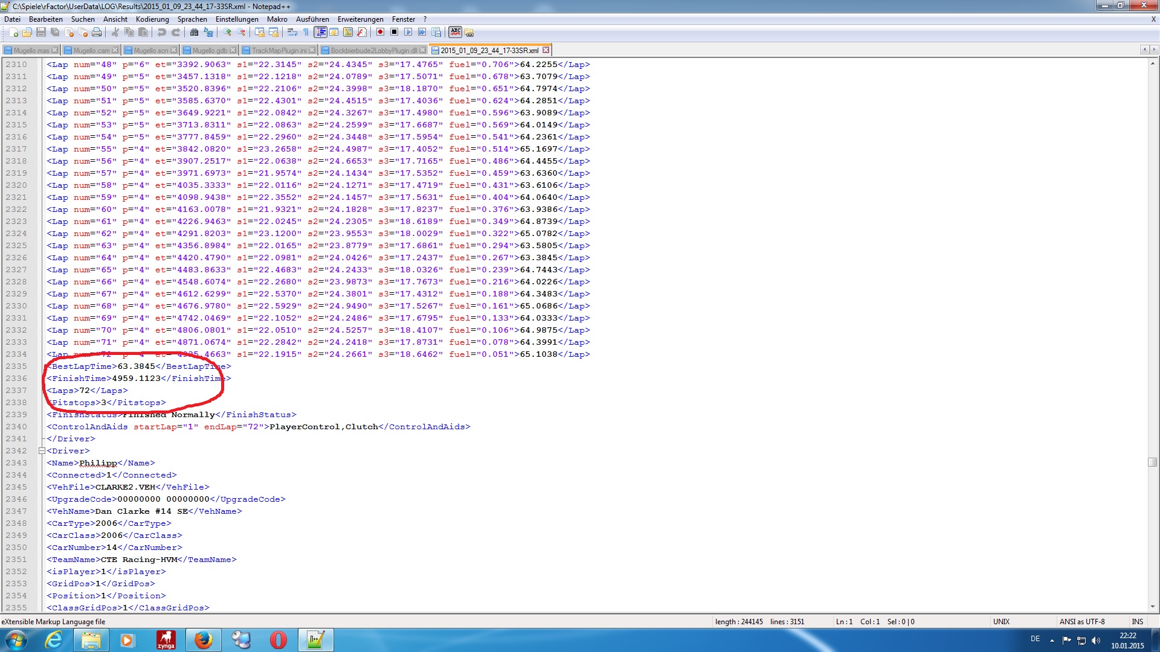This screenshot has width=1160, height=652.
Task: Collapse the Driver node fold marker
Action: (42, 451)
